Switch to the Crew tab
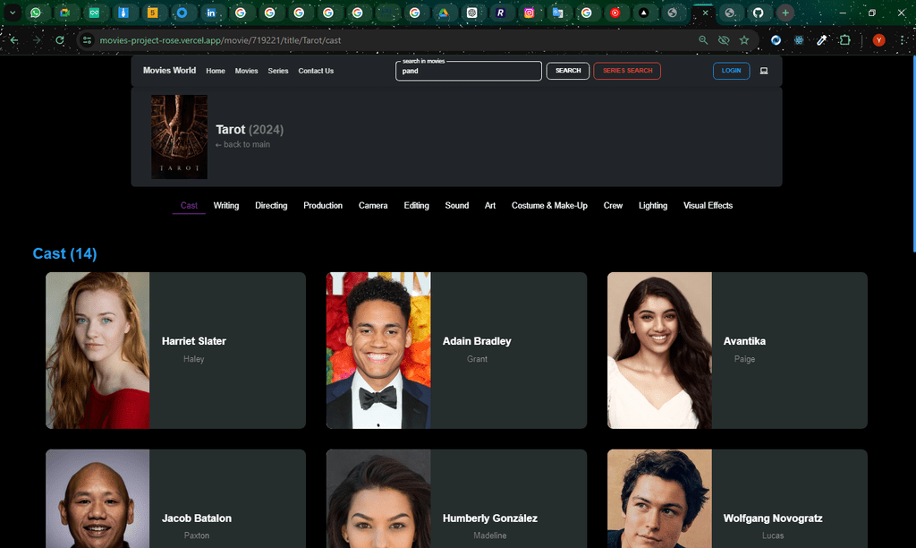The width and height of the screenshot is (916, 548). coord(613,205)
